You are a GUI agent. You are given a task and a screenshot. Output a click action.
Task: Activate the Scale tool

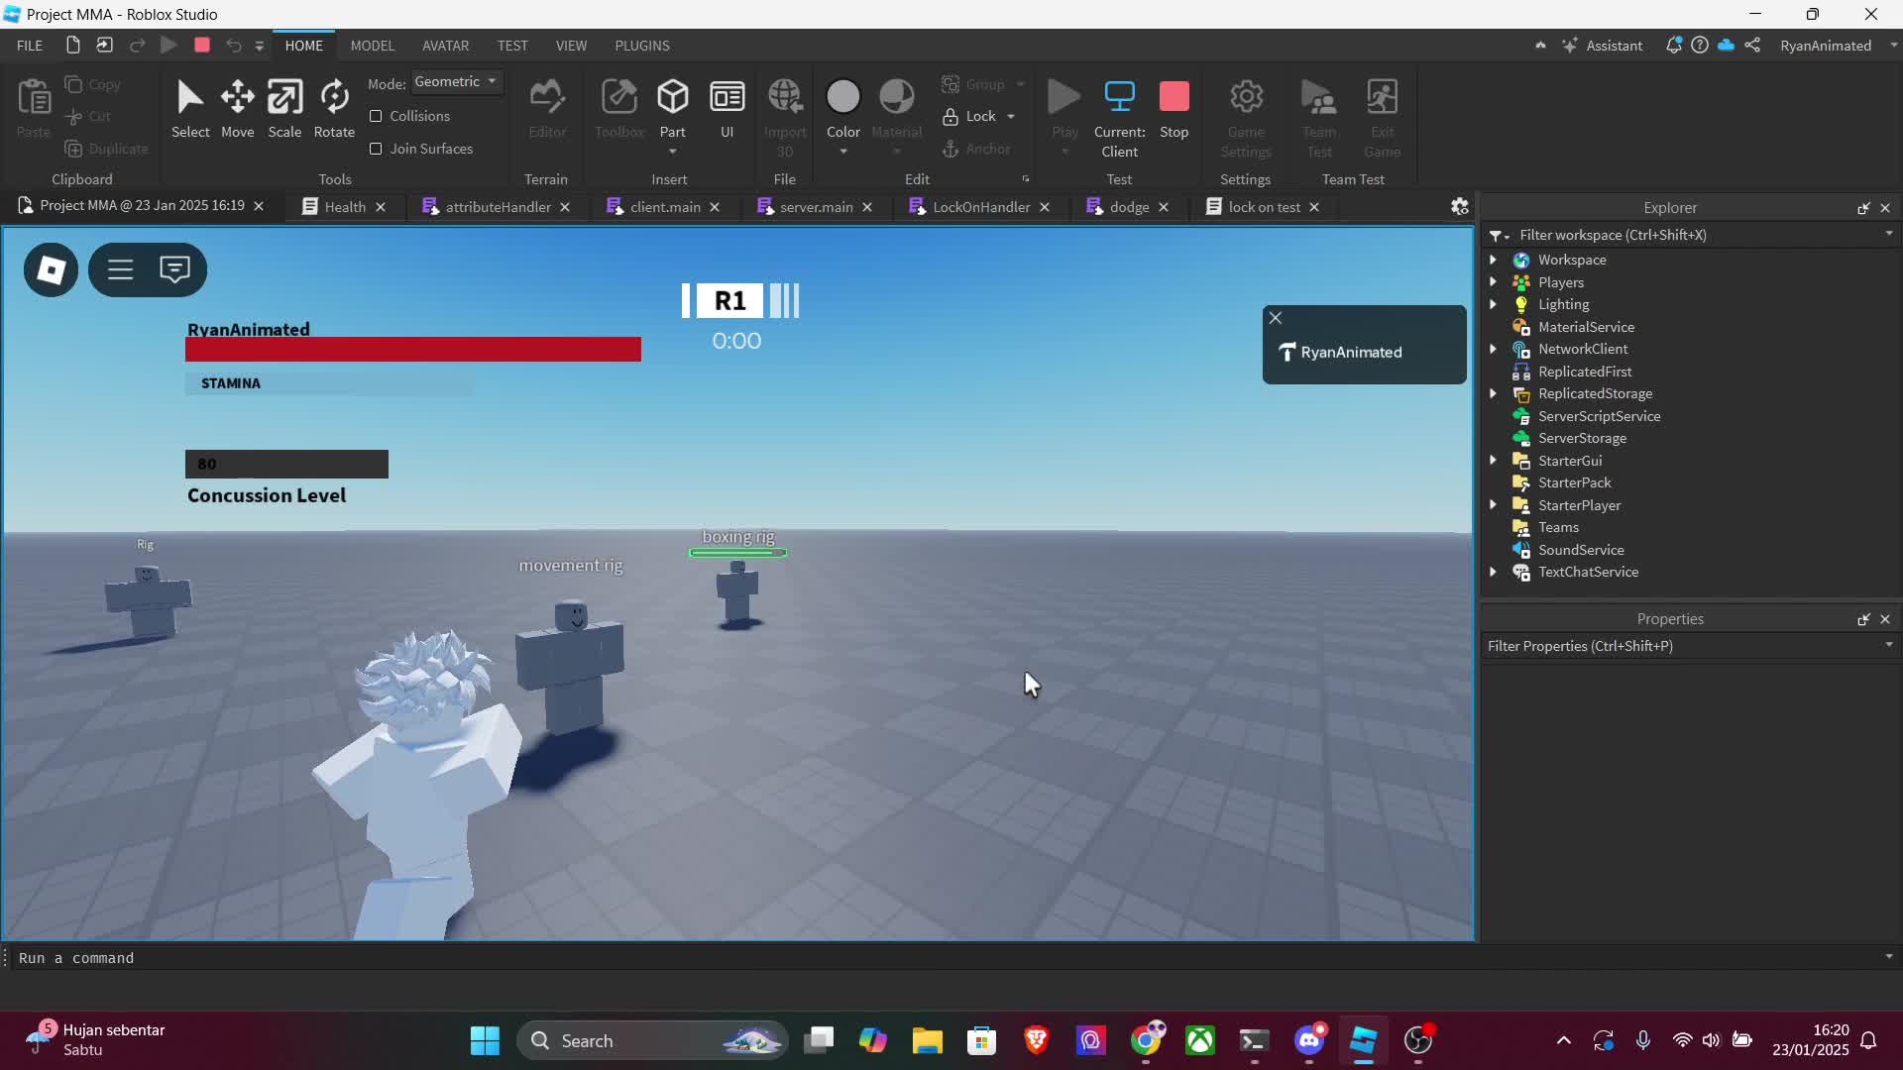pos(284,109)
